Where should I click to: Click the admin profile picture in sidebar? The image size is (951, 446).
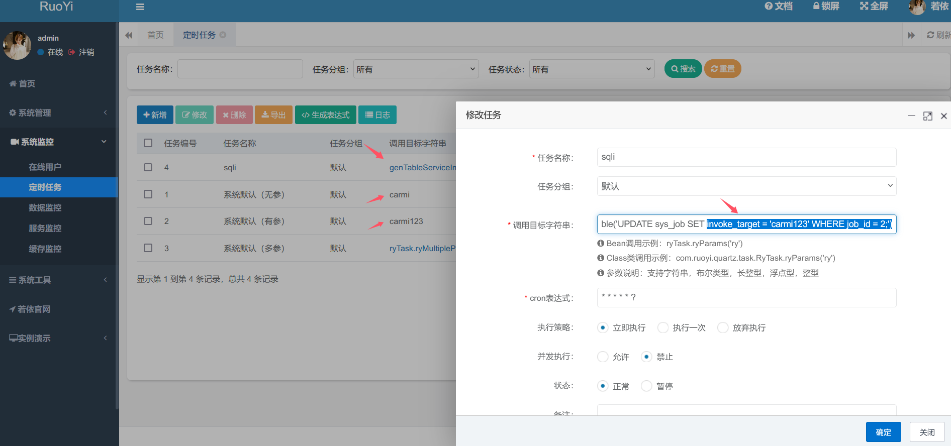(17, 45)
